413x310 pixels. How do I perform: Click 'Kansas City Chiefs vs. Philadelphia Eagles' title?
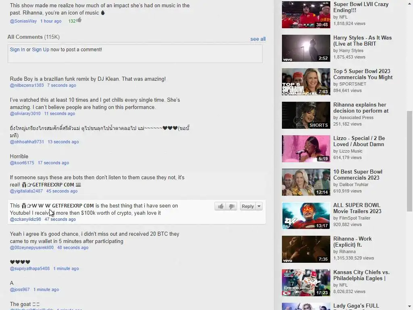tap(361, 275)
